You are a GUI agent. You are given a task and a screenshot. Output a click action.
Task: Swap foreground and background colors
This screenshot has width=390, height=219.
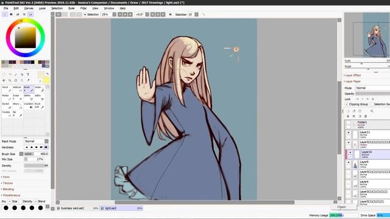pyautogui.click(x=47, y=74)
